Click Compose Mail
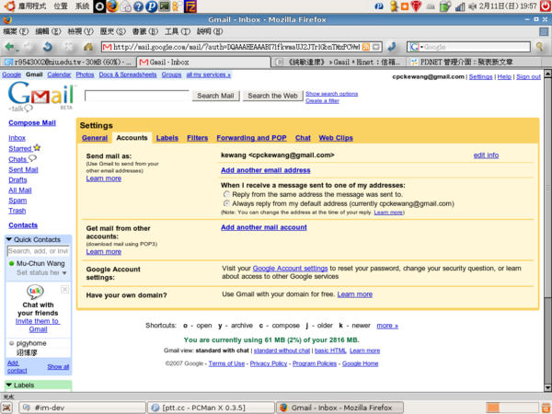 tap(32, 122)
